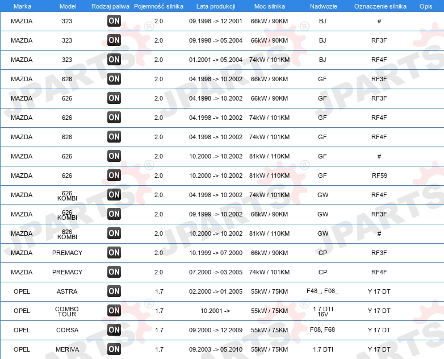
Task: Click the engine code RF59
Action: tap(379, 176)
